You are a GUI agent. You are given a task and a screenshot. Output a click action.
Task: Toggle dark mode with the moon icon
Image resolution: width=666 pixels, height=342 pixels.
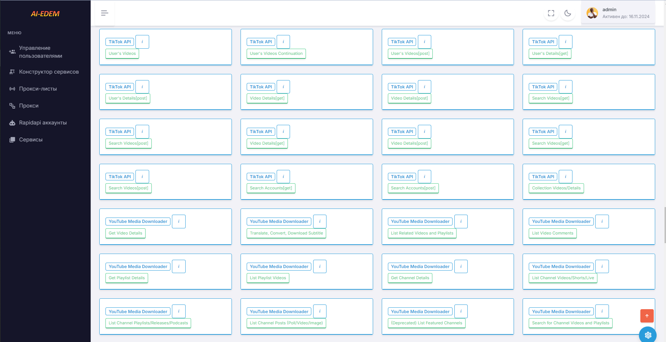tap(568, 13)
